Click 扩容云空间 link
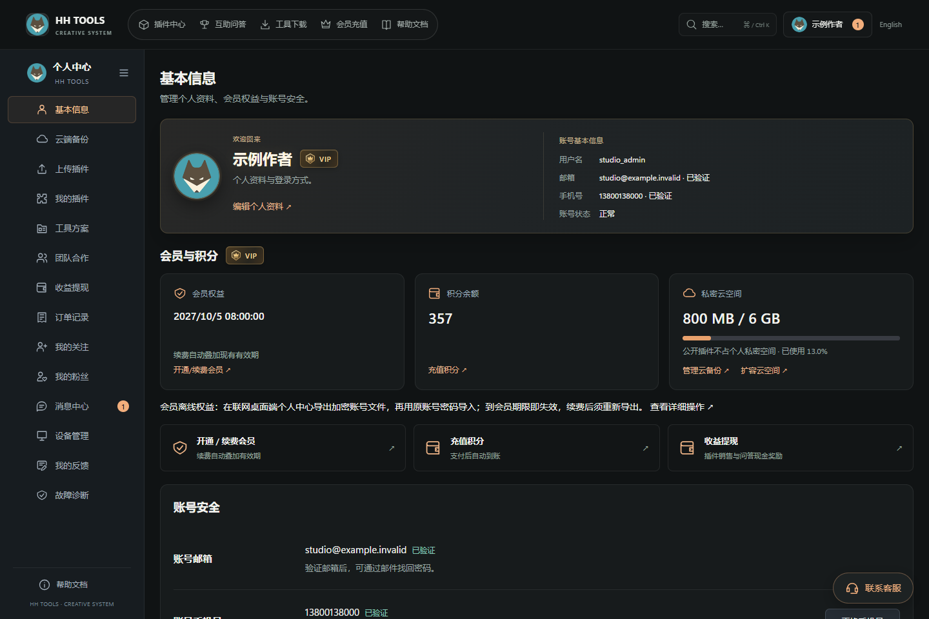The width and height of the screenshot is (929, 619). [x=764, y=371]
